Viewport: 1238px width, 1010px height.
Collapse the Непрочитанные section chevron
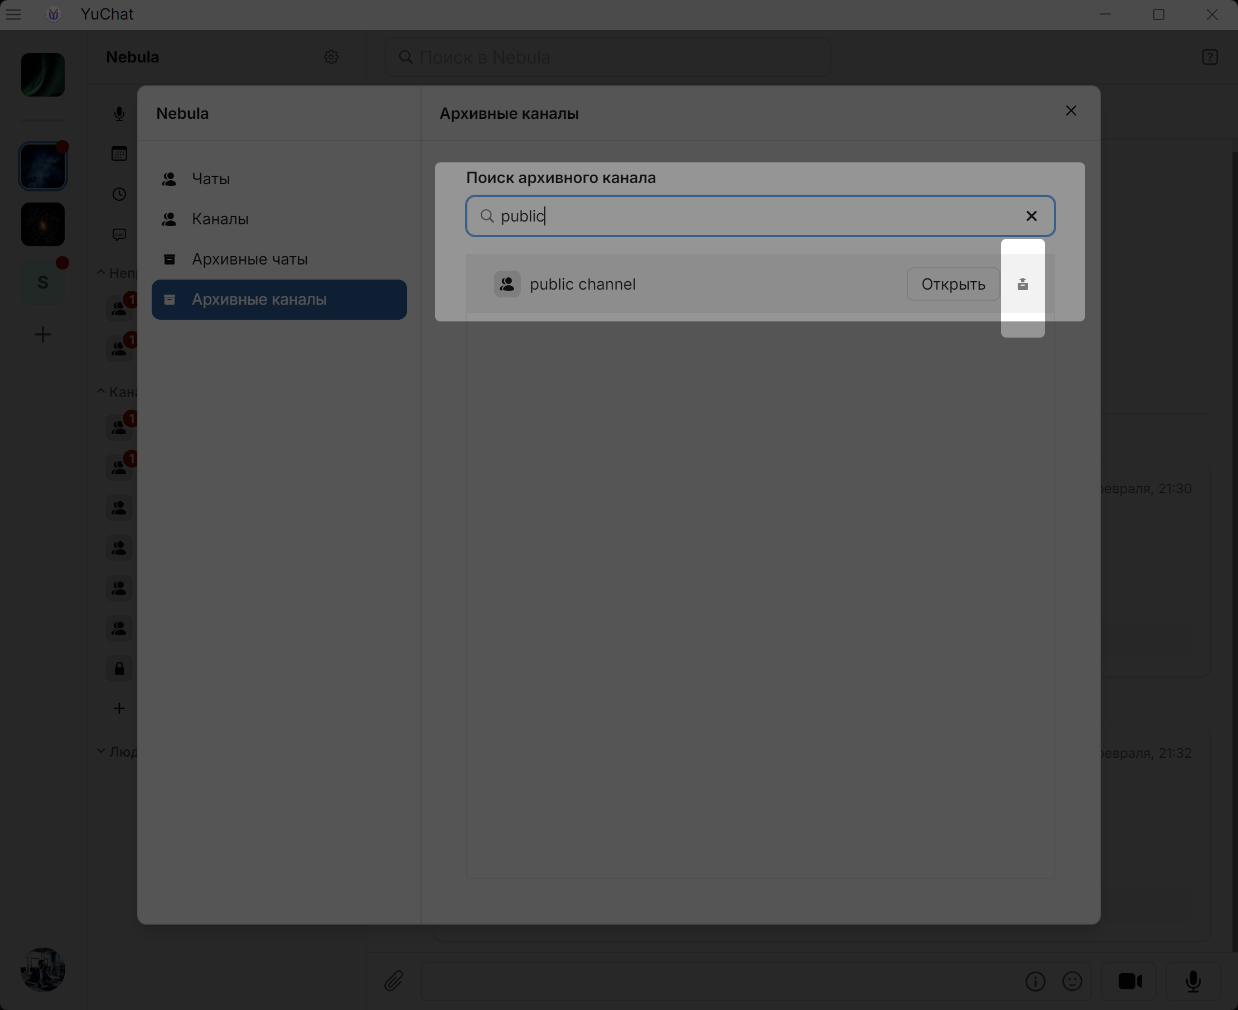pyautogui.click(x=100, y=272)
